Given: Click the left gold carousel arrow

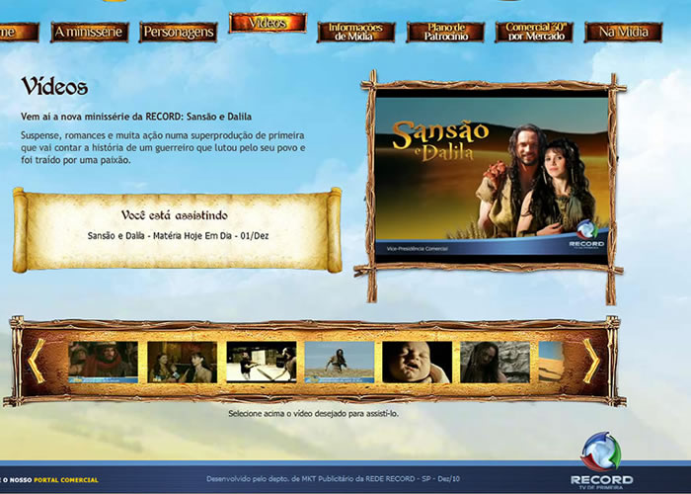Looking at the screenshot, I should click(x=37, y=361).
